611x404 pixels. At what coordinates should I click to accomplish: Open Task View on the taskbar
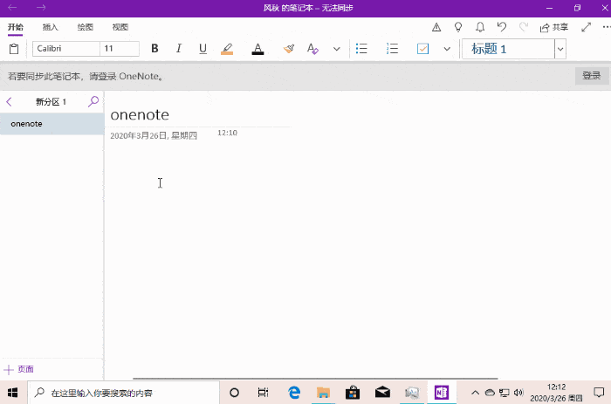[264, 393]
